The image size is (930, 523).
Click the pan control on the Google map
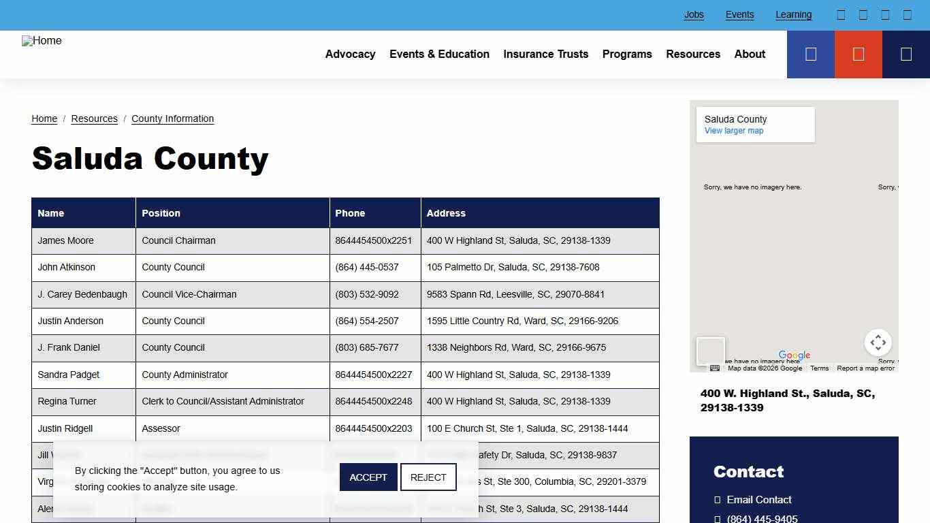click(x=878, y=343)
